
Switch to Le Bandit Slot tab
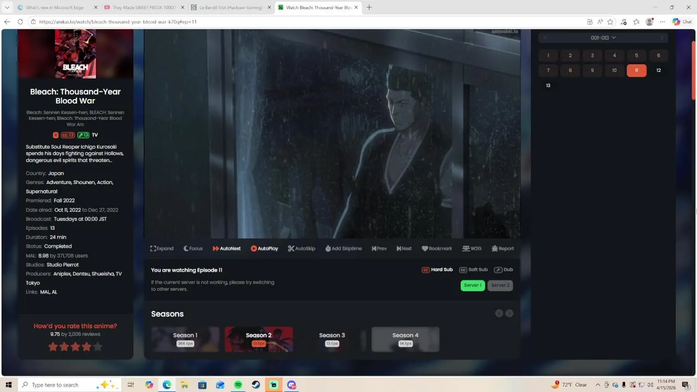tap(231, 8)
